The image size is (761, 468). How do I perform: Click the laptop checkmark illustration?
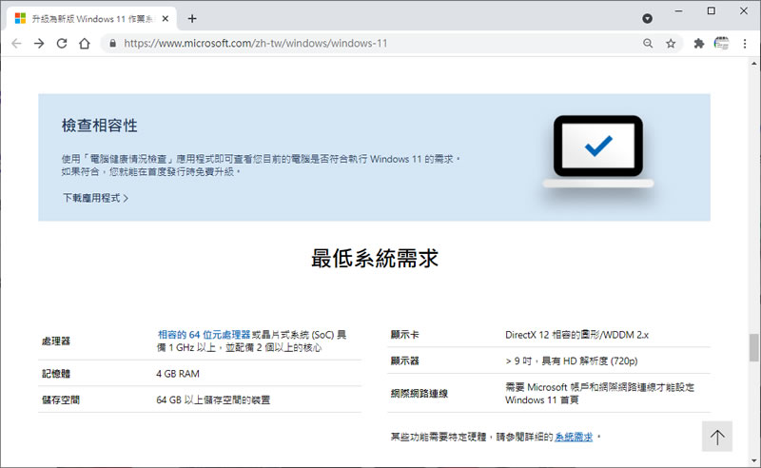pos(598,151)
